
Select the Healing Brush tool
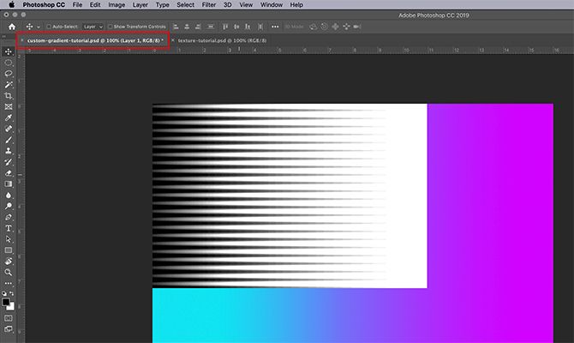pos(9,129)
